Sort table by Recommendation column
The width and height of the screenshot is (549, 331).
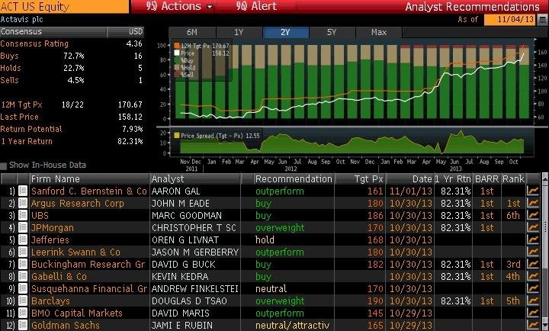(x=294, y=179)
